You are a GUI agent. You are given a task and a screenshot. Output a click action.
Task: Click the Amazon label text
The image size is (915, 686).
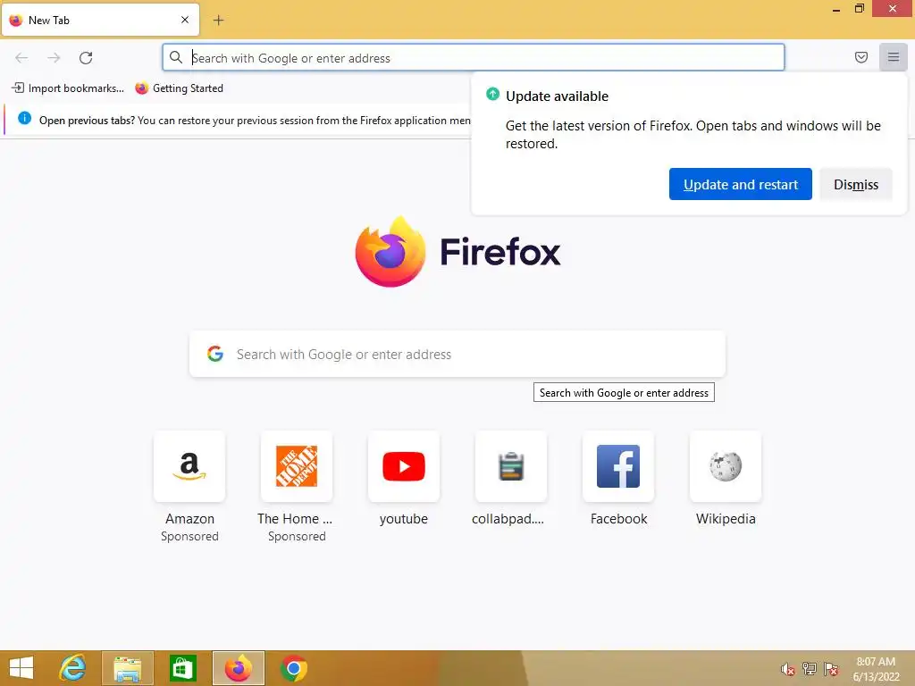[189, 519]
